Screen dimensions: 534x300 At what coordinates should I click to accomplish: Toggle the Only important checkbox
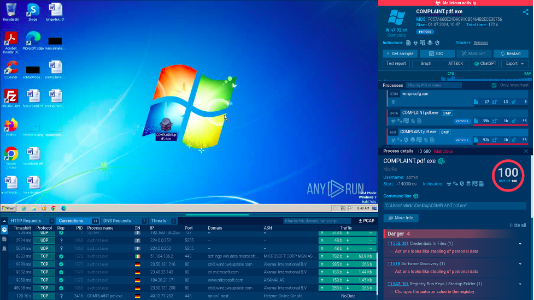click(x=494, y=85)
